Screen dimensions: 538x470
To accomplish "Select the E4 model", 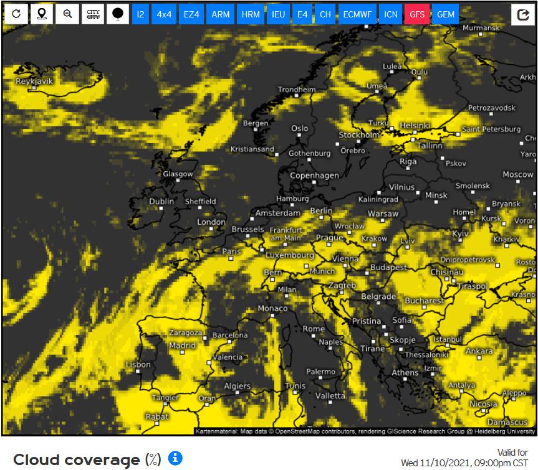I will (303, 14).
